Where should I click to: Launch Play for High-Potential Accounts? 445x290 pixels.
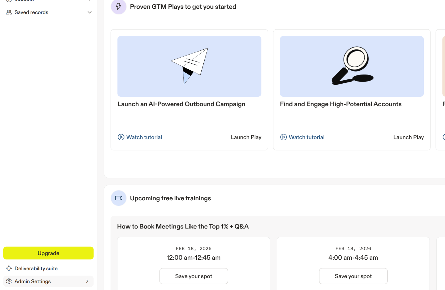pos(408,137)
